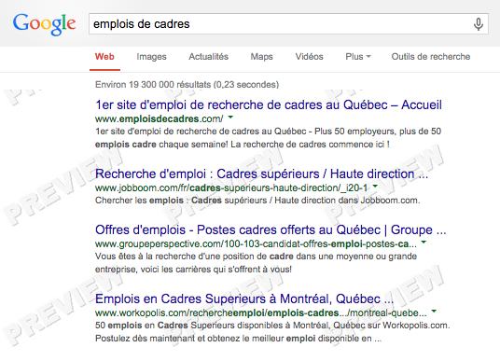Open the Vidéos tab

coord(309,57)
